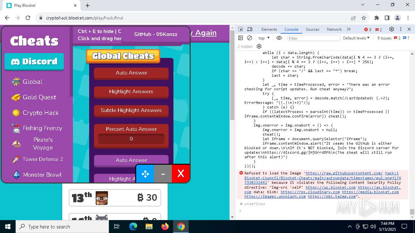Open File Explorer from taskbar
This screenshot has height=233, width=415.
[x=149, y=227]
